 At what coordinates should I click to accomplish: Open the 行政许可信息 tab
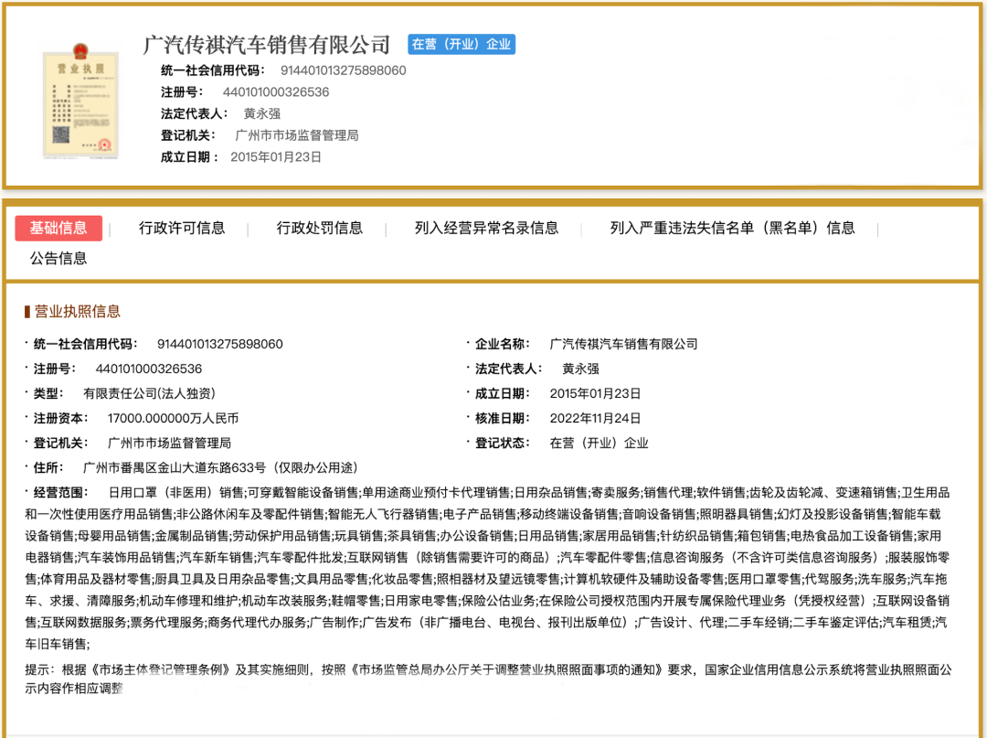point(182,228)
